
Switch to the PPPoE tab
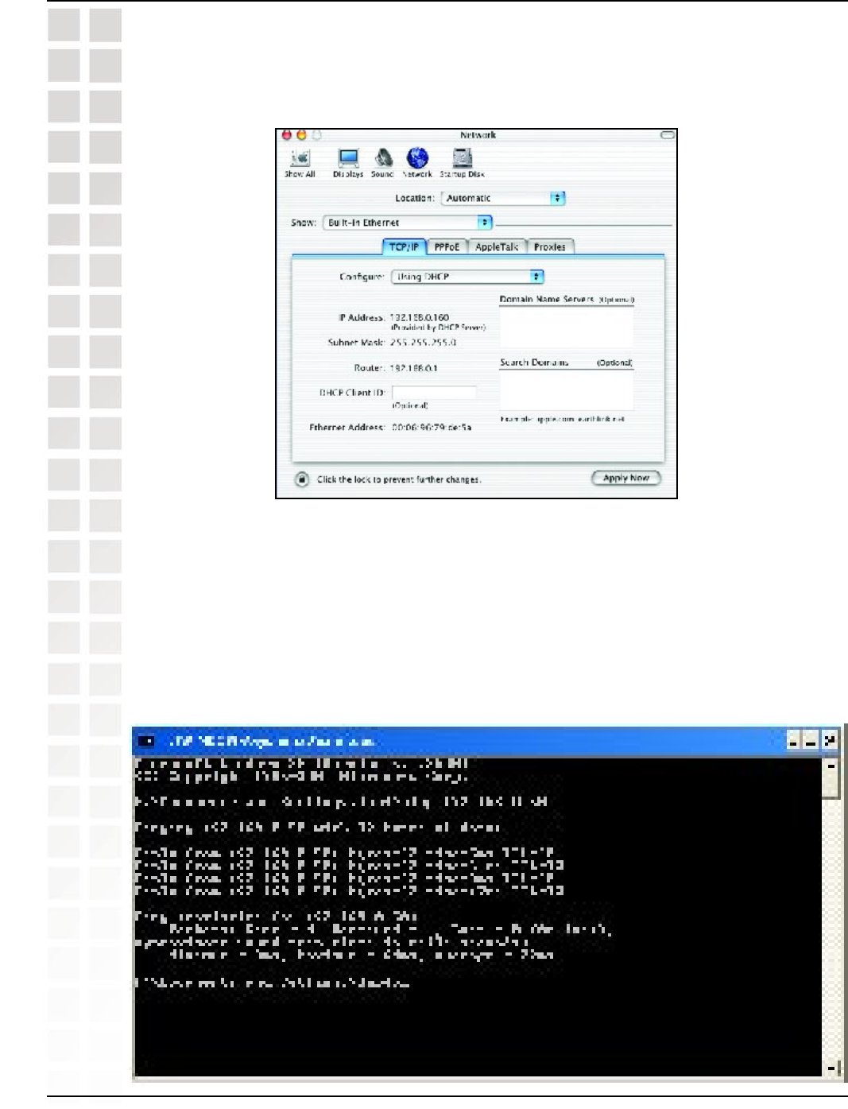click(x=447, y=247)
